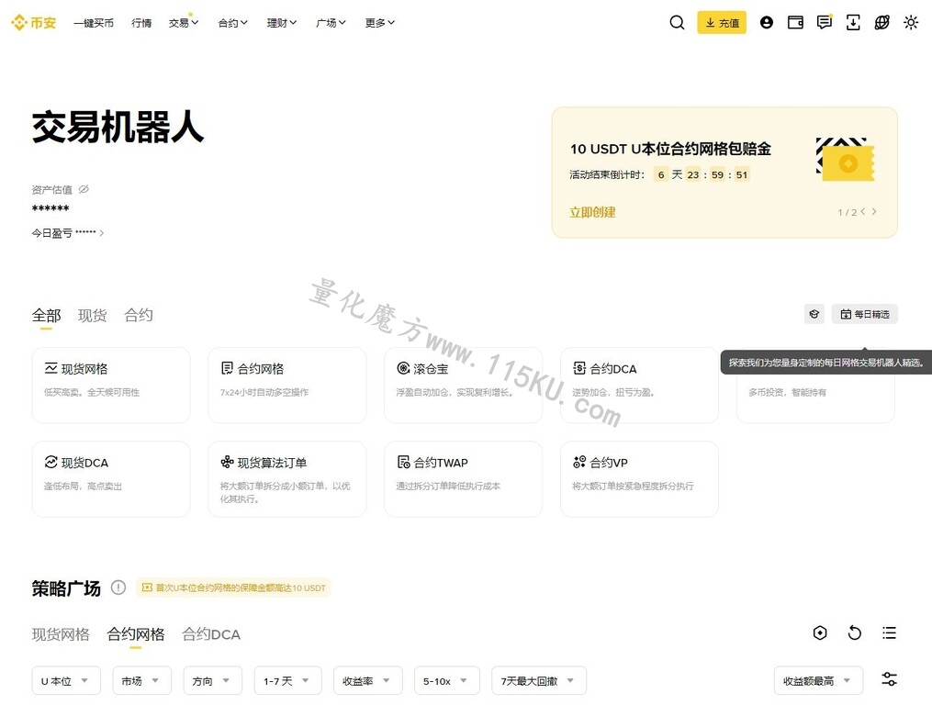The image size is (932, 705).
Task: Select the 全部 tab
Action: [x=46, y=315]
